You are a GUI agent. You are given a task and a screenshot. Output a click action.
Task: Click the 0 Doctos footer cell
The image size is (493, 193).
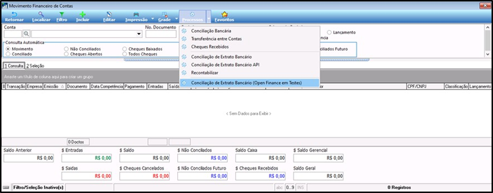[78, 142]
